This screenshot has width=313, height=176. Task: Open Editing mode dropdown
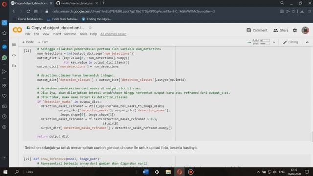291,42
